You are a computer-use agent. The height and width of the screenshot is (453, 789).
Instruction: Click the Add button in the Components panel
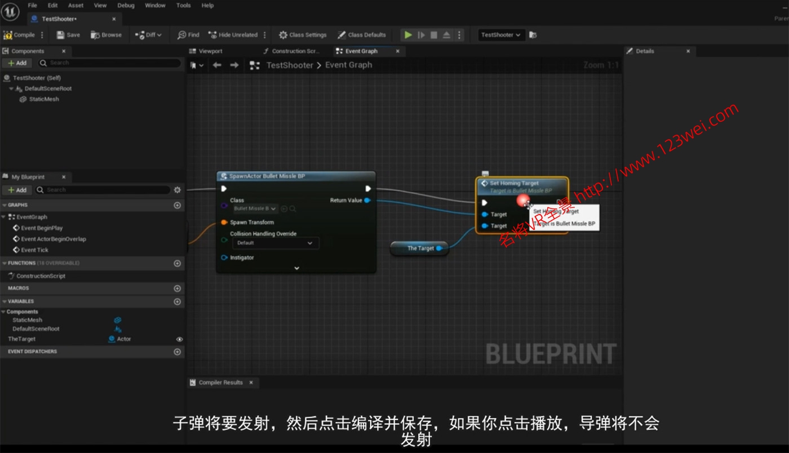(17, 63)
